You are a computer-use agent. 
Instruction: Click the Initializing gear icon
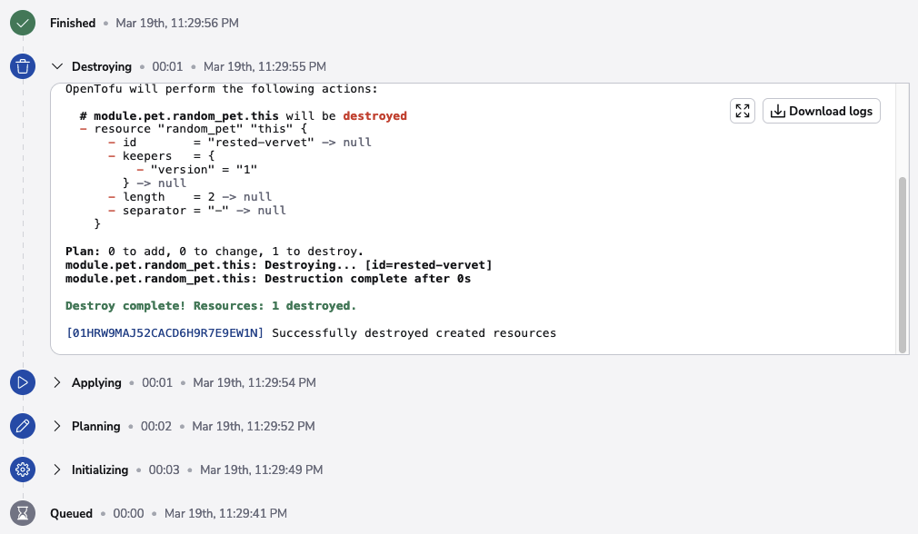pyautogui.click(x=23, y=470)
